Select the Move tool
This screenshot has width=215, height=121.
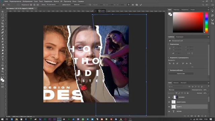(2, 11)
